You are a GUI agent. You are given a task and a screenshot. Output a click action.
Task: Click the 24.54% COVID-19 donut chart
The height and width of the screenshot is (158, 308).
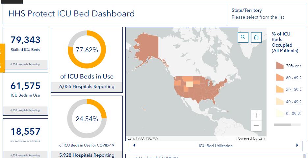tap(87, 119)
